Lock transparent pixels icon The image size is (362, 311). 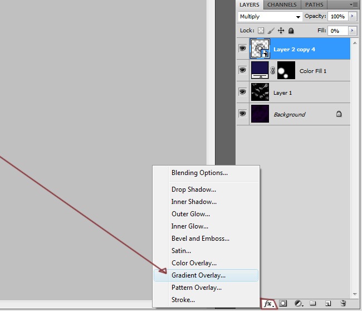[261, 31]
